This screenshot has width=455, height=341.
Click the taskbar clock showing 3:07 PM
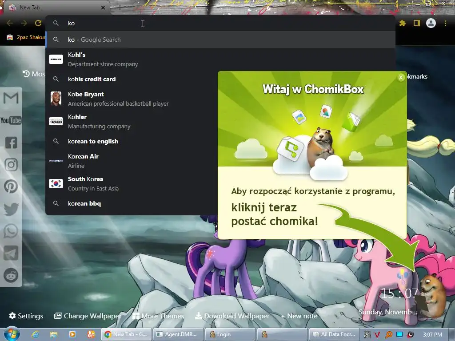coord(432,335)
